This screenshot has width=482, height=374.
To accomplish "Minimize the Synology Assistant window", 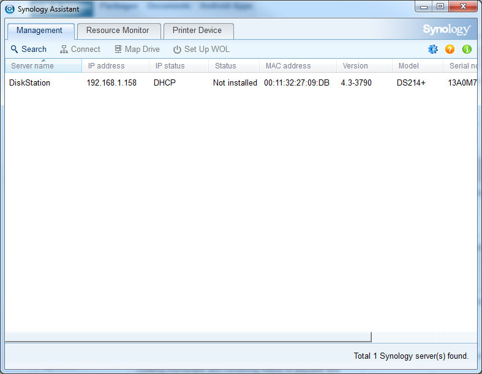I will click(x=424, y=7).
